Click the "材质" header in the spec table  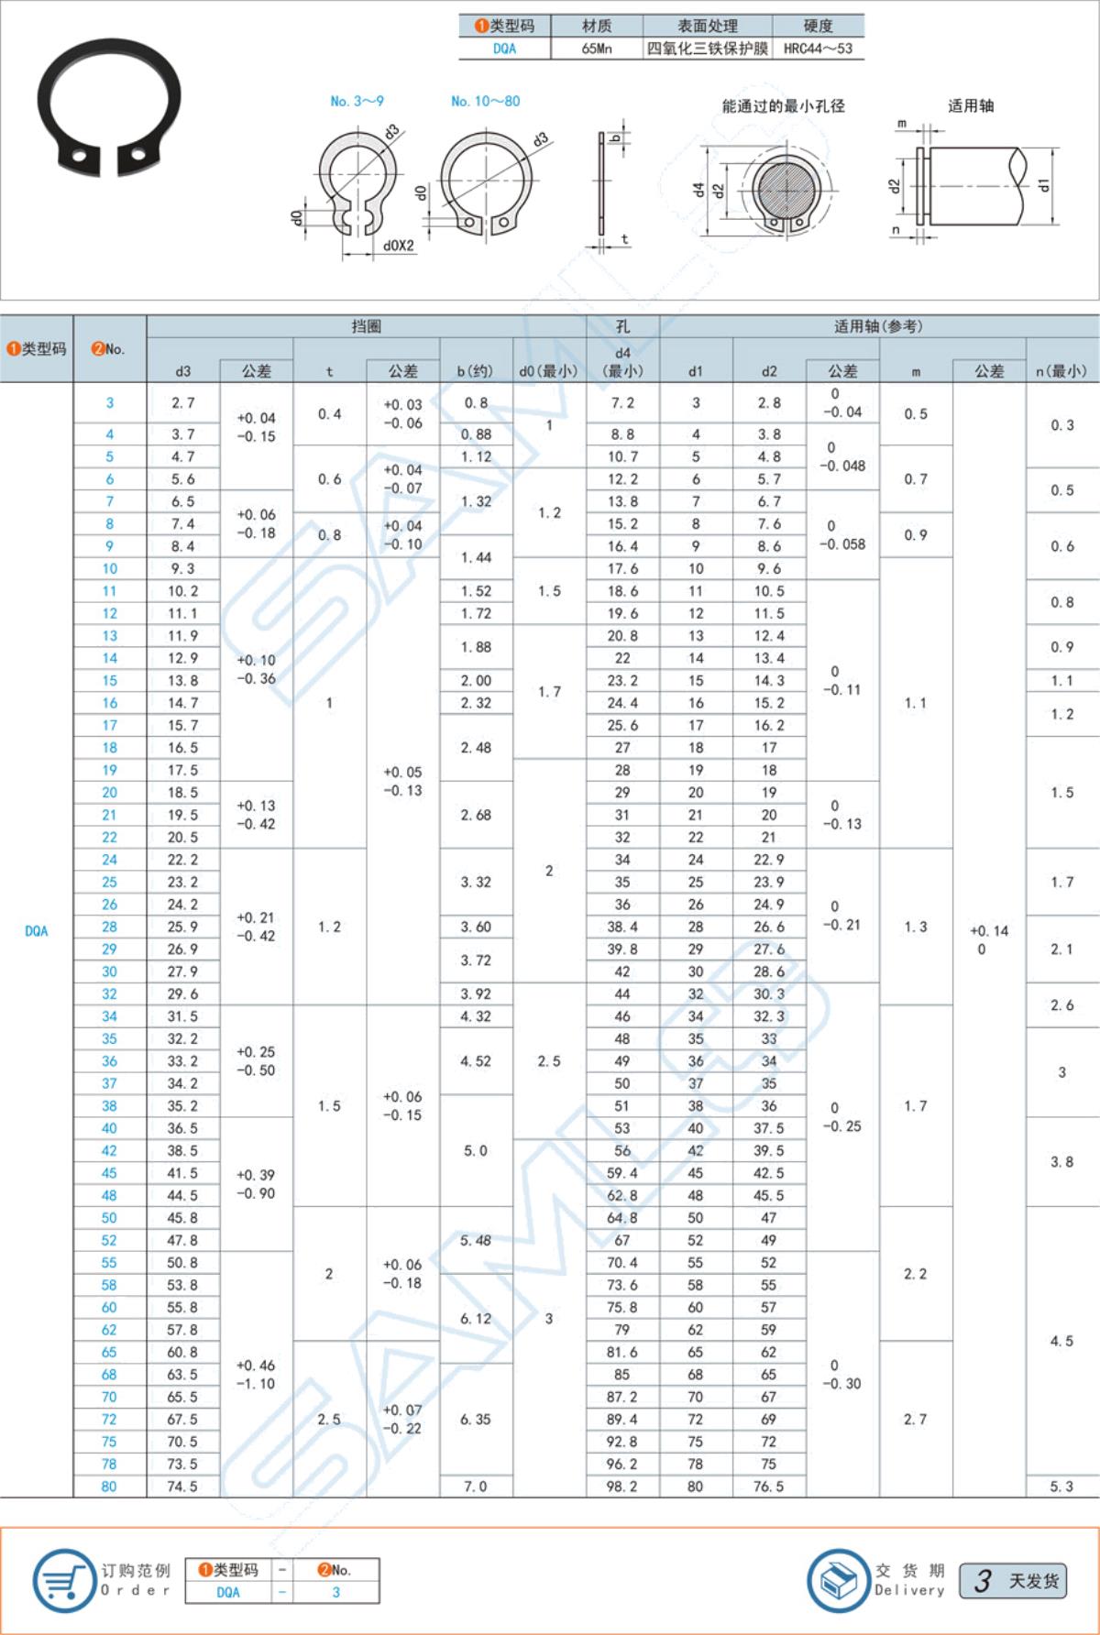click(597, 26)
